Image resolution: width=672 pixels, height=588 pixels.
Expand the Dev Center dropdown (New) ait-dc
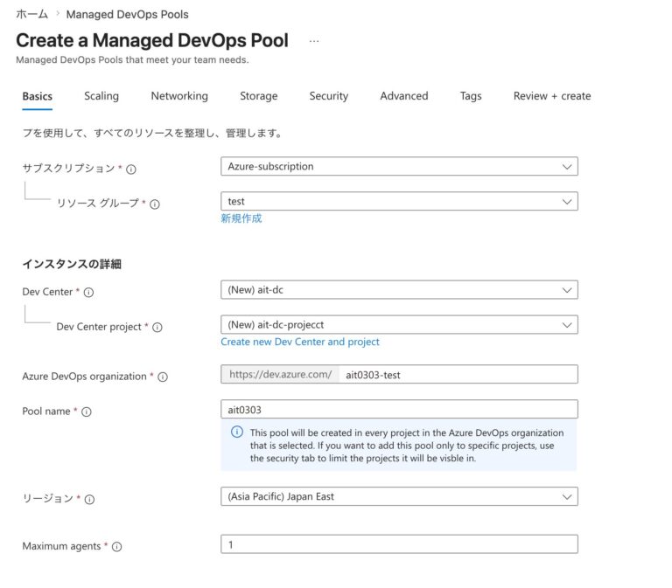(x=399, y=290)
